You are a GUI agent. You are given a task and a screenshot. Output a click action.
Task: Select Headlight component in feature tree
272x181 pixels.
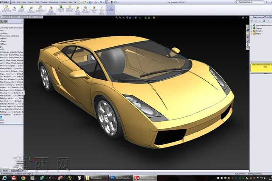click(12, 115)
